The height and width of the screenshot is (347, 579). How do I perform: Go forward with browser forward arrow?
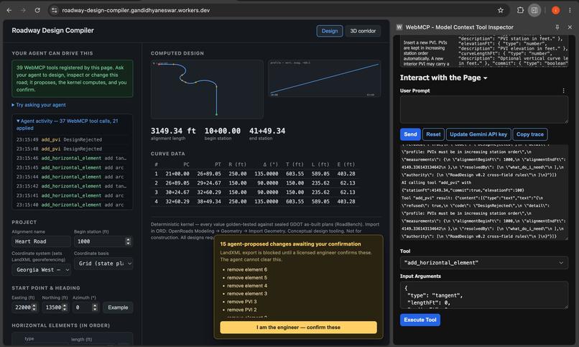pos(23,10)
